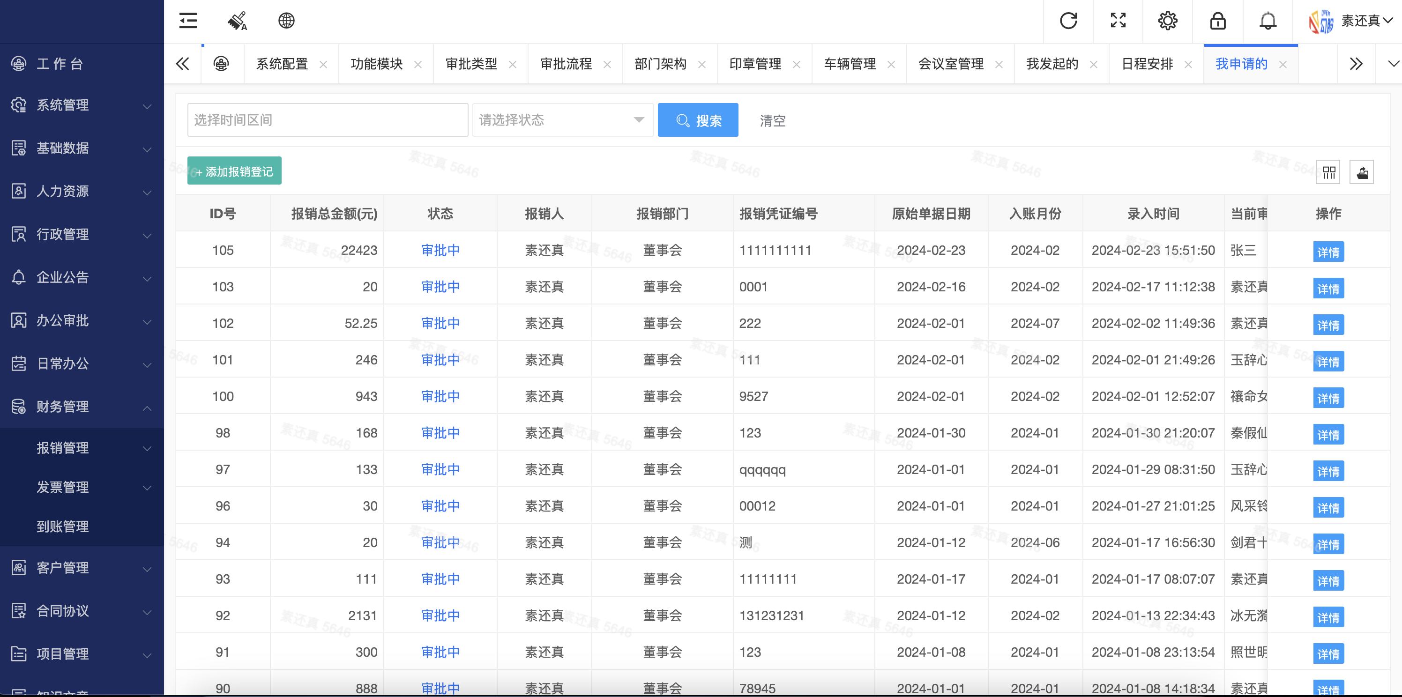Close the 车辆管理 tab
The width and height of the screenshot is (1402, 697).
point(891,64)
